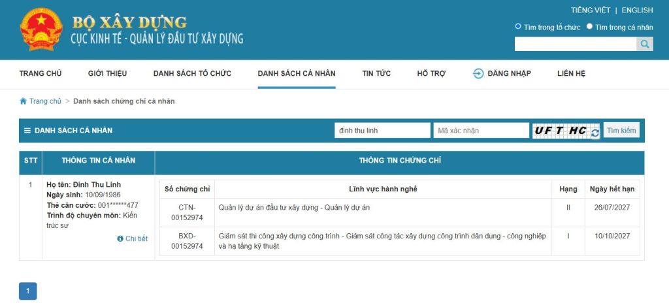Select 'Tìm trong cá nhân' radio option
This screenshot has height=307, width=669.
[590, 26]
